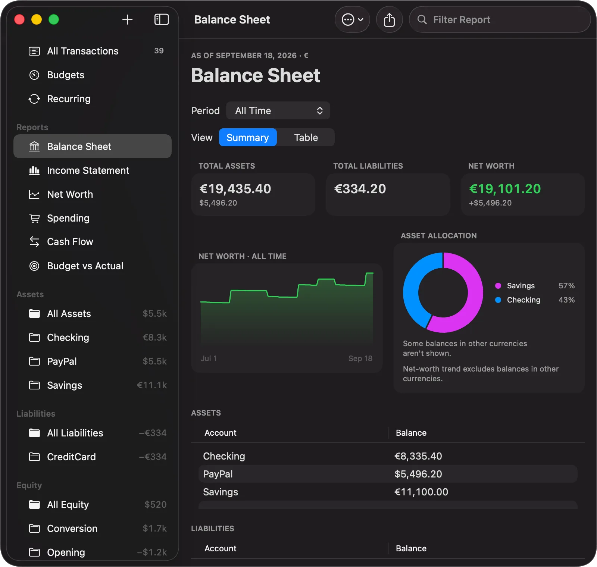597x567 pixels.
Task: Switch to the Table view
Action: tap(306, 138)
